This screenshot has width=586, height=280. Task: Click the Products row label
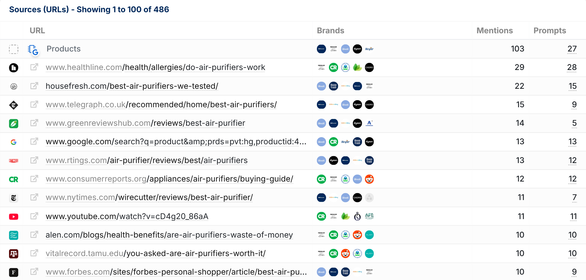(x=64, y=49)
